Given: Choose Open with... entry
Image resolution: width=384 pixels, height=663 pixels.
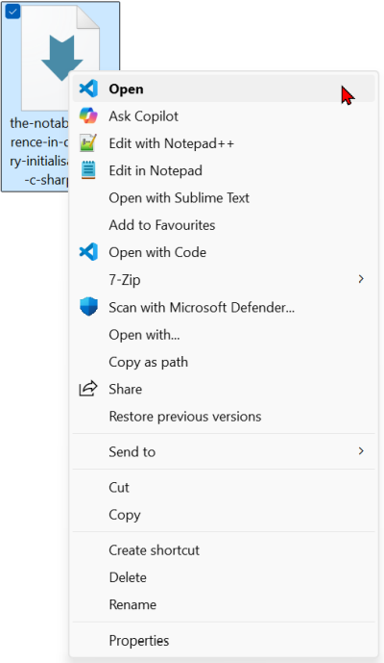Looking at the screenshot, I should [x=224, y=335].
